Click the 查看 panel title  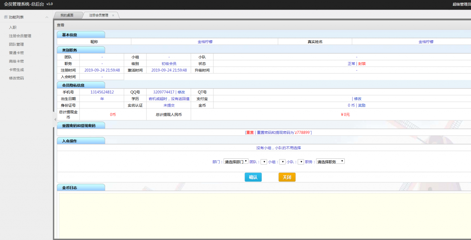click(61, 25)
